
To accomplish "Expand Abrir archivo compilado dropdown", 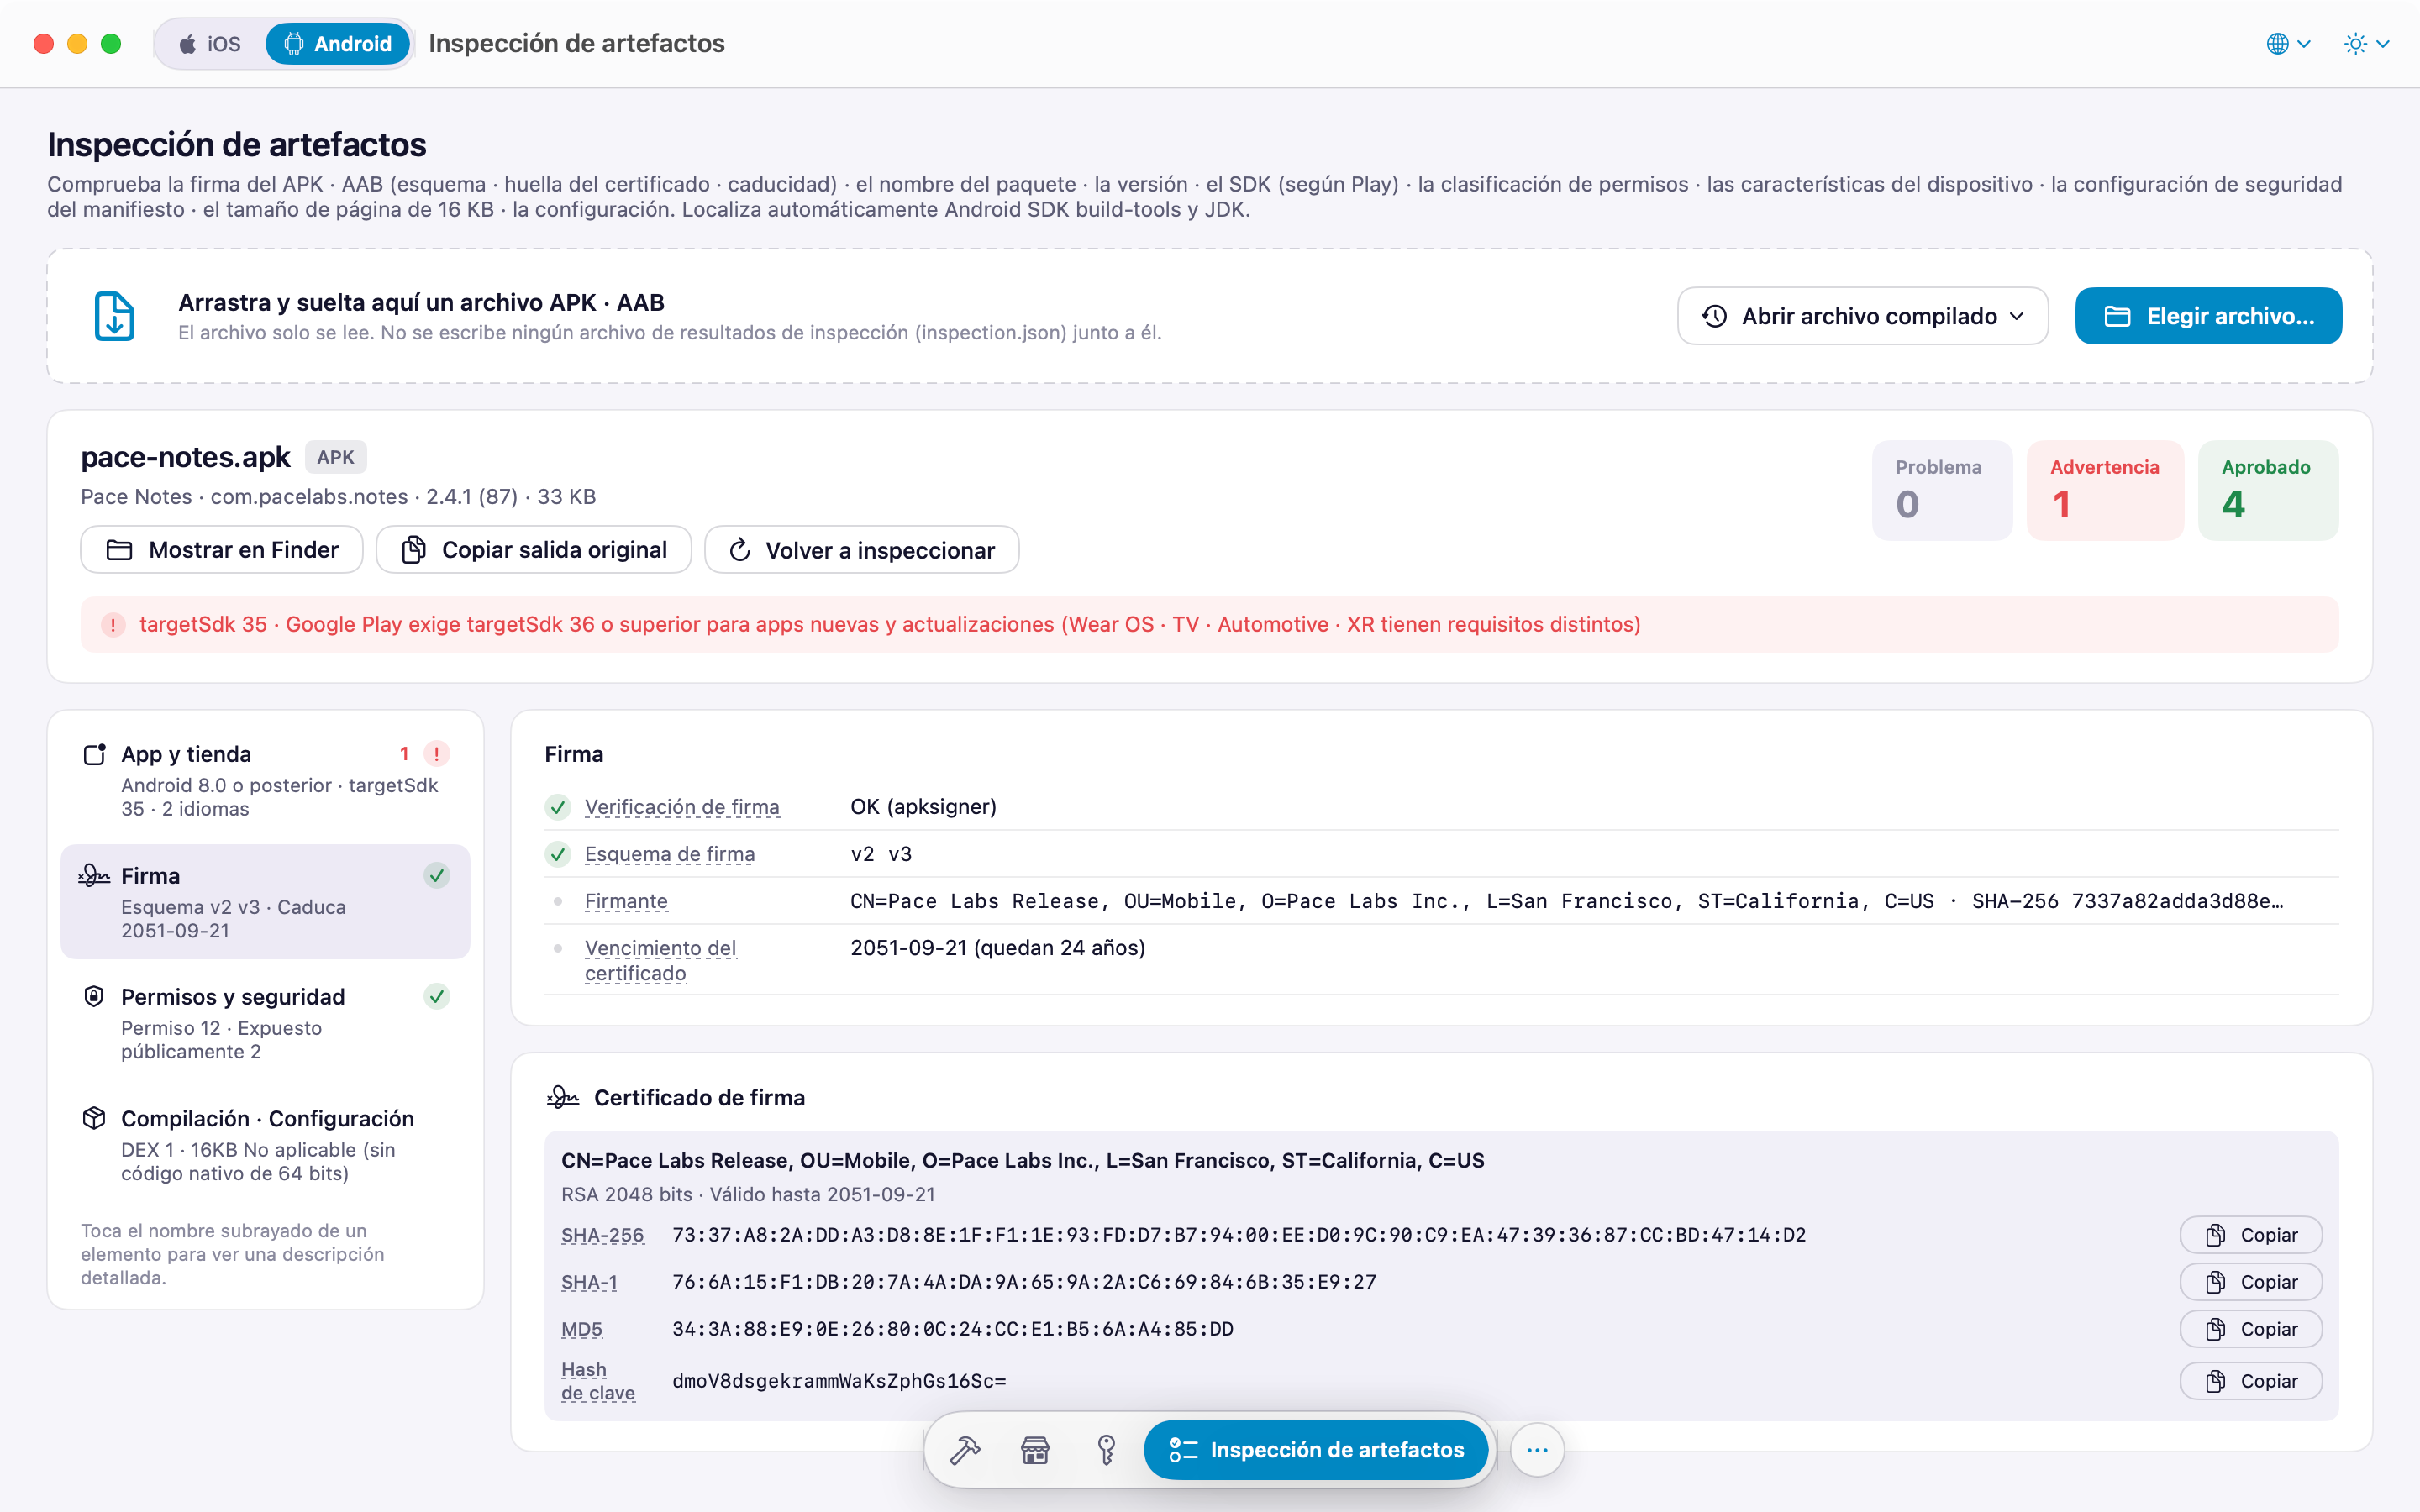I will click(x=1862, y=316).
